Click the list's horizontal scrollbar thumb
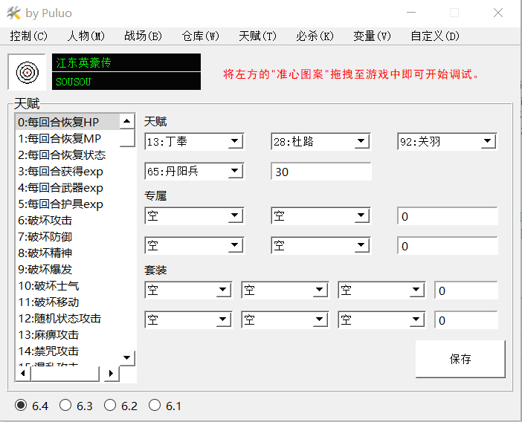The width and height of the screenshot is (522, 422). click(65, 374)
